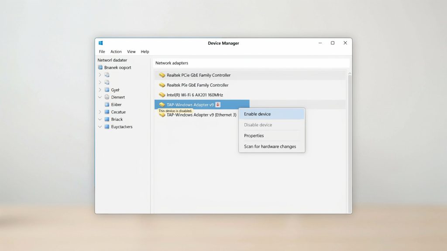Choose Enable device in the context menu
The height and width of the screenshot is (251, 447).
(272, 114)
